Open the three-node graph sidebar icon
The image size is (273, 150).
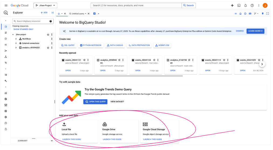pos(6,57)
